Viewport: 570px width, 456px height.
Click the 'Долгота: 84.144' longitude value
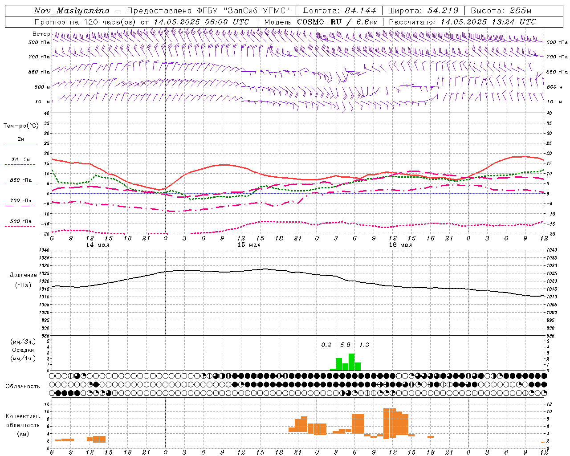339,11
